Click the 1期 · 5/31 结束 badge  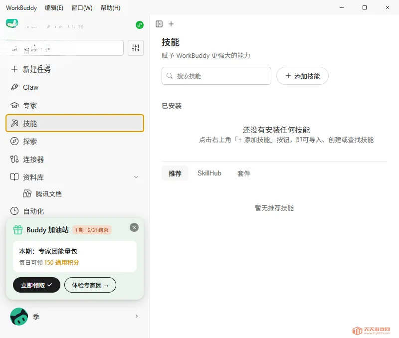[92, 230]
